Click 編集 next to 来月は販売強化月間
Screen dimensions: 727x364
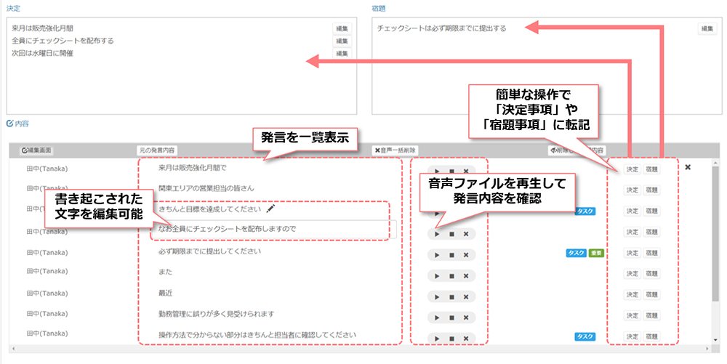(342, 29)
